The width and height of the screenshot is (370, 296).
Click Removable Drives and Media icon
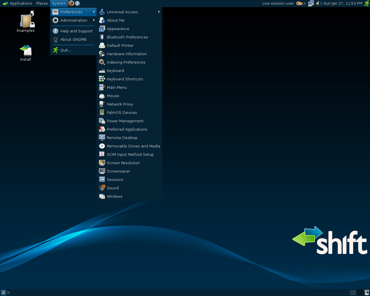click(102, 146)
